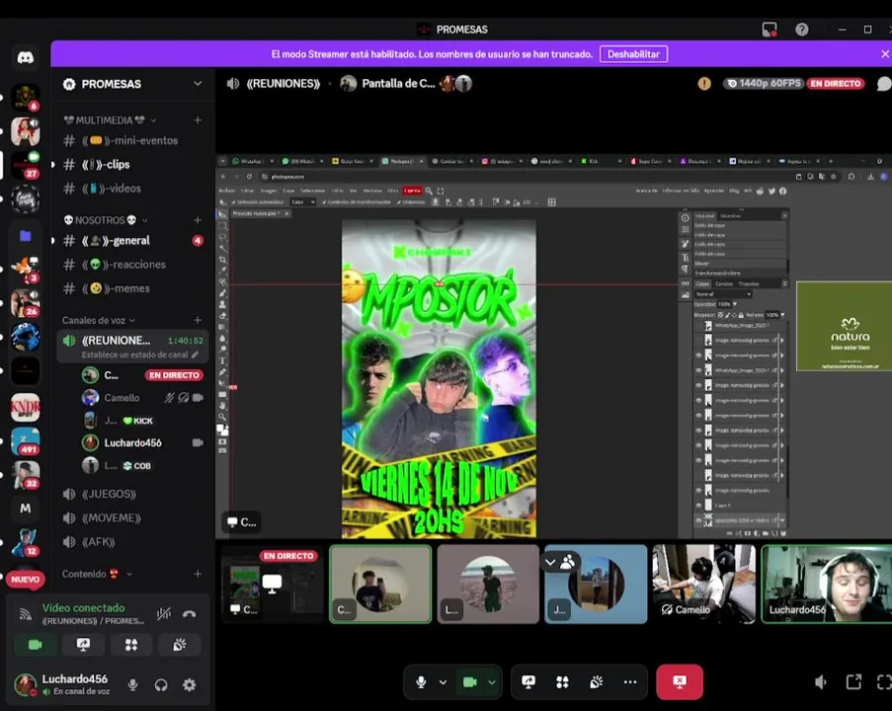Click Deshabilitar in streamer mode banner

coord(633,54)
